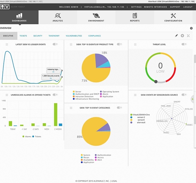
Task: Switch to the Executive tab
Action: pos(8,36)
